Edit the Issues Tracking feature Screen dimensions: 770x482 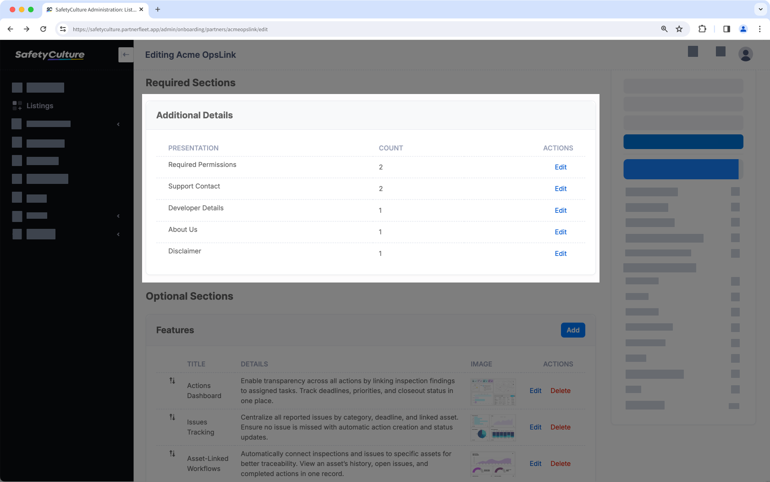[535, 427]
